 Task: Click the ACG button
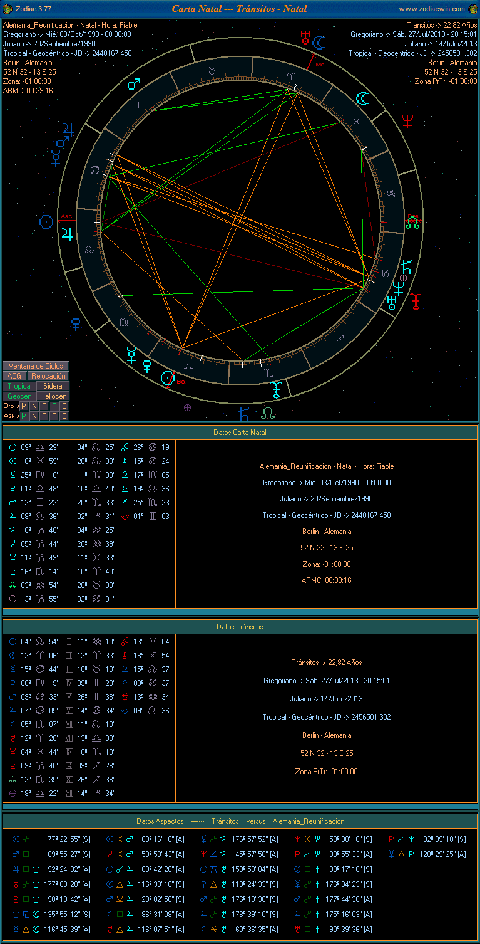pos(14,376)
